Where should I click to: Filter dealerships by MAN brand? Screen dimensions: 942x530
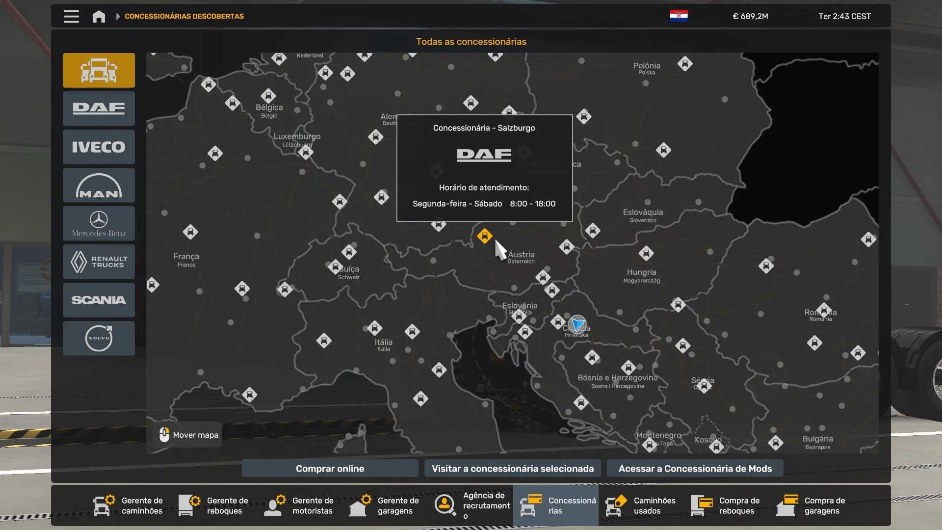99,185
